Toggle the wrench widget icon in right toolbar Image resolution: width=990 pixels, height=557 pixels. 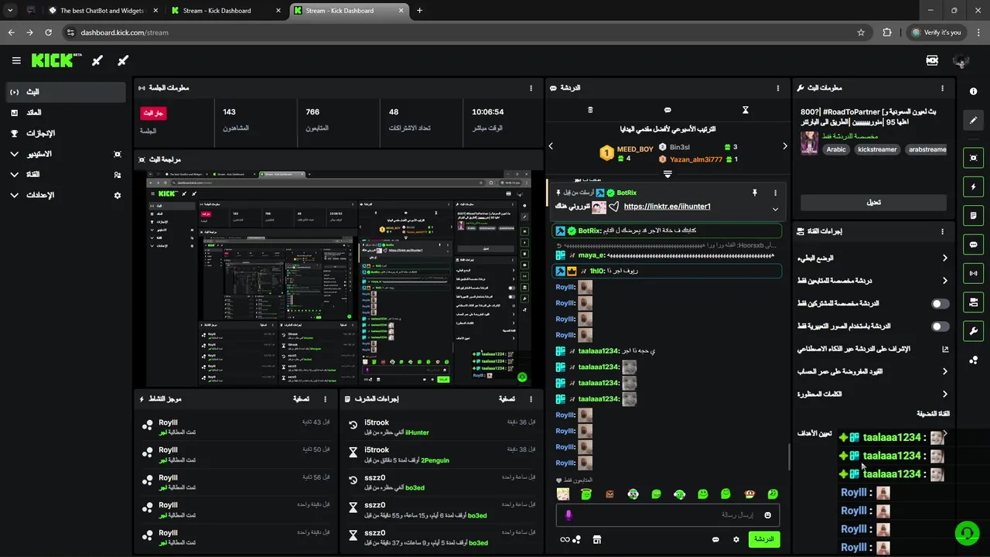point(973,331)
